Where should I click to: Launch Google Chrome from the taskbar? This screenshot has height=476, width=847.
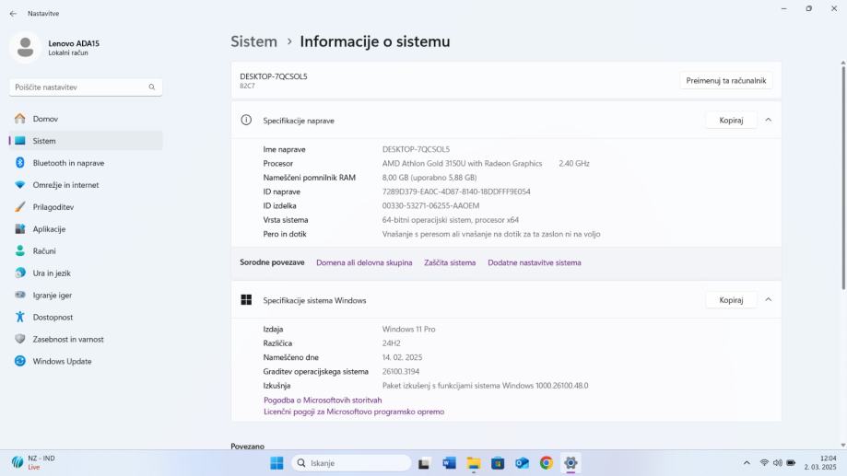(547, 463)
